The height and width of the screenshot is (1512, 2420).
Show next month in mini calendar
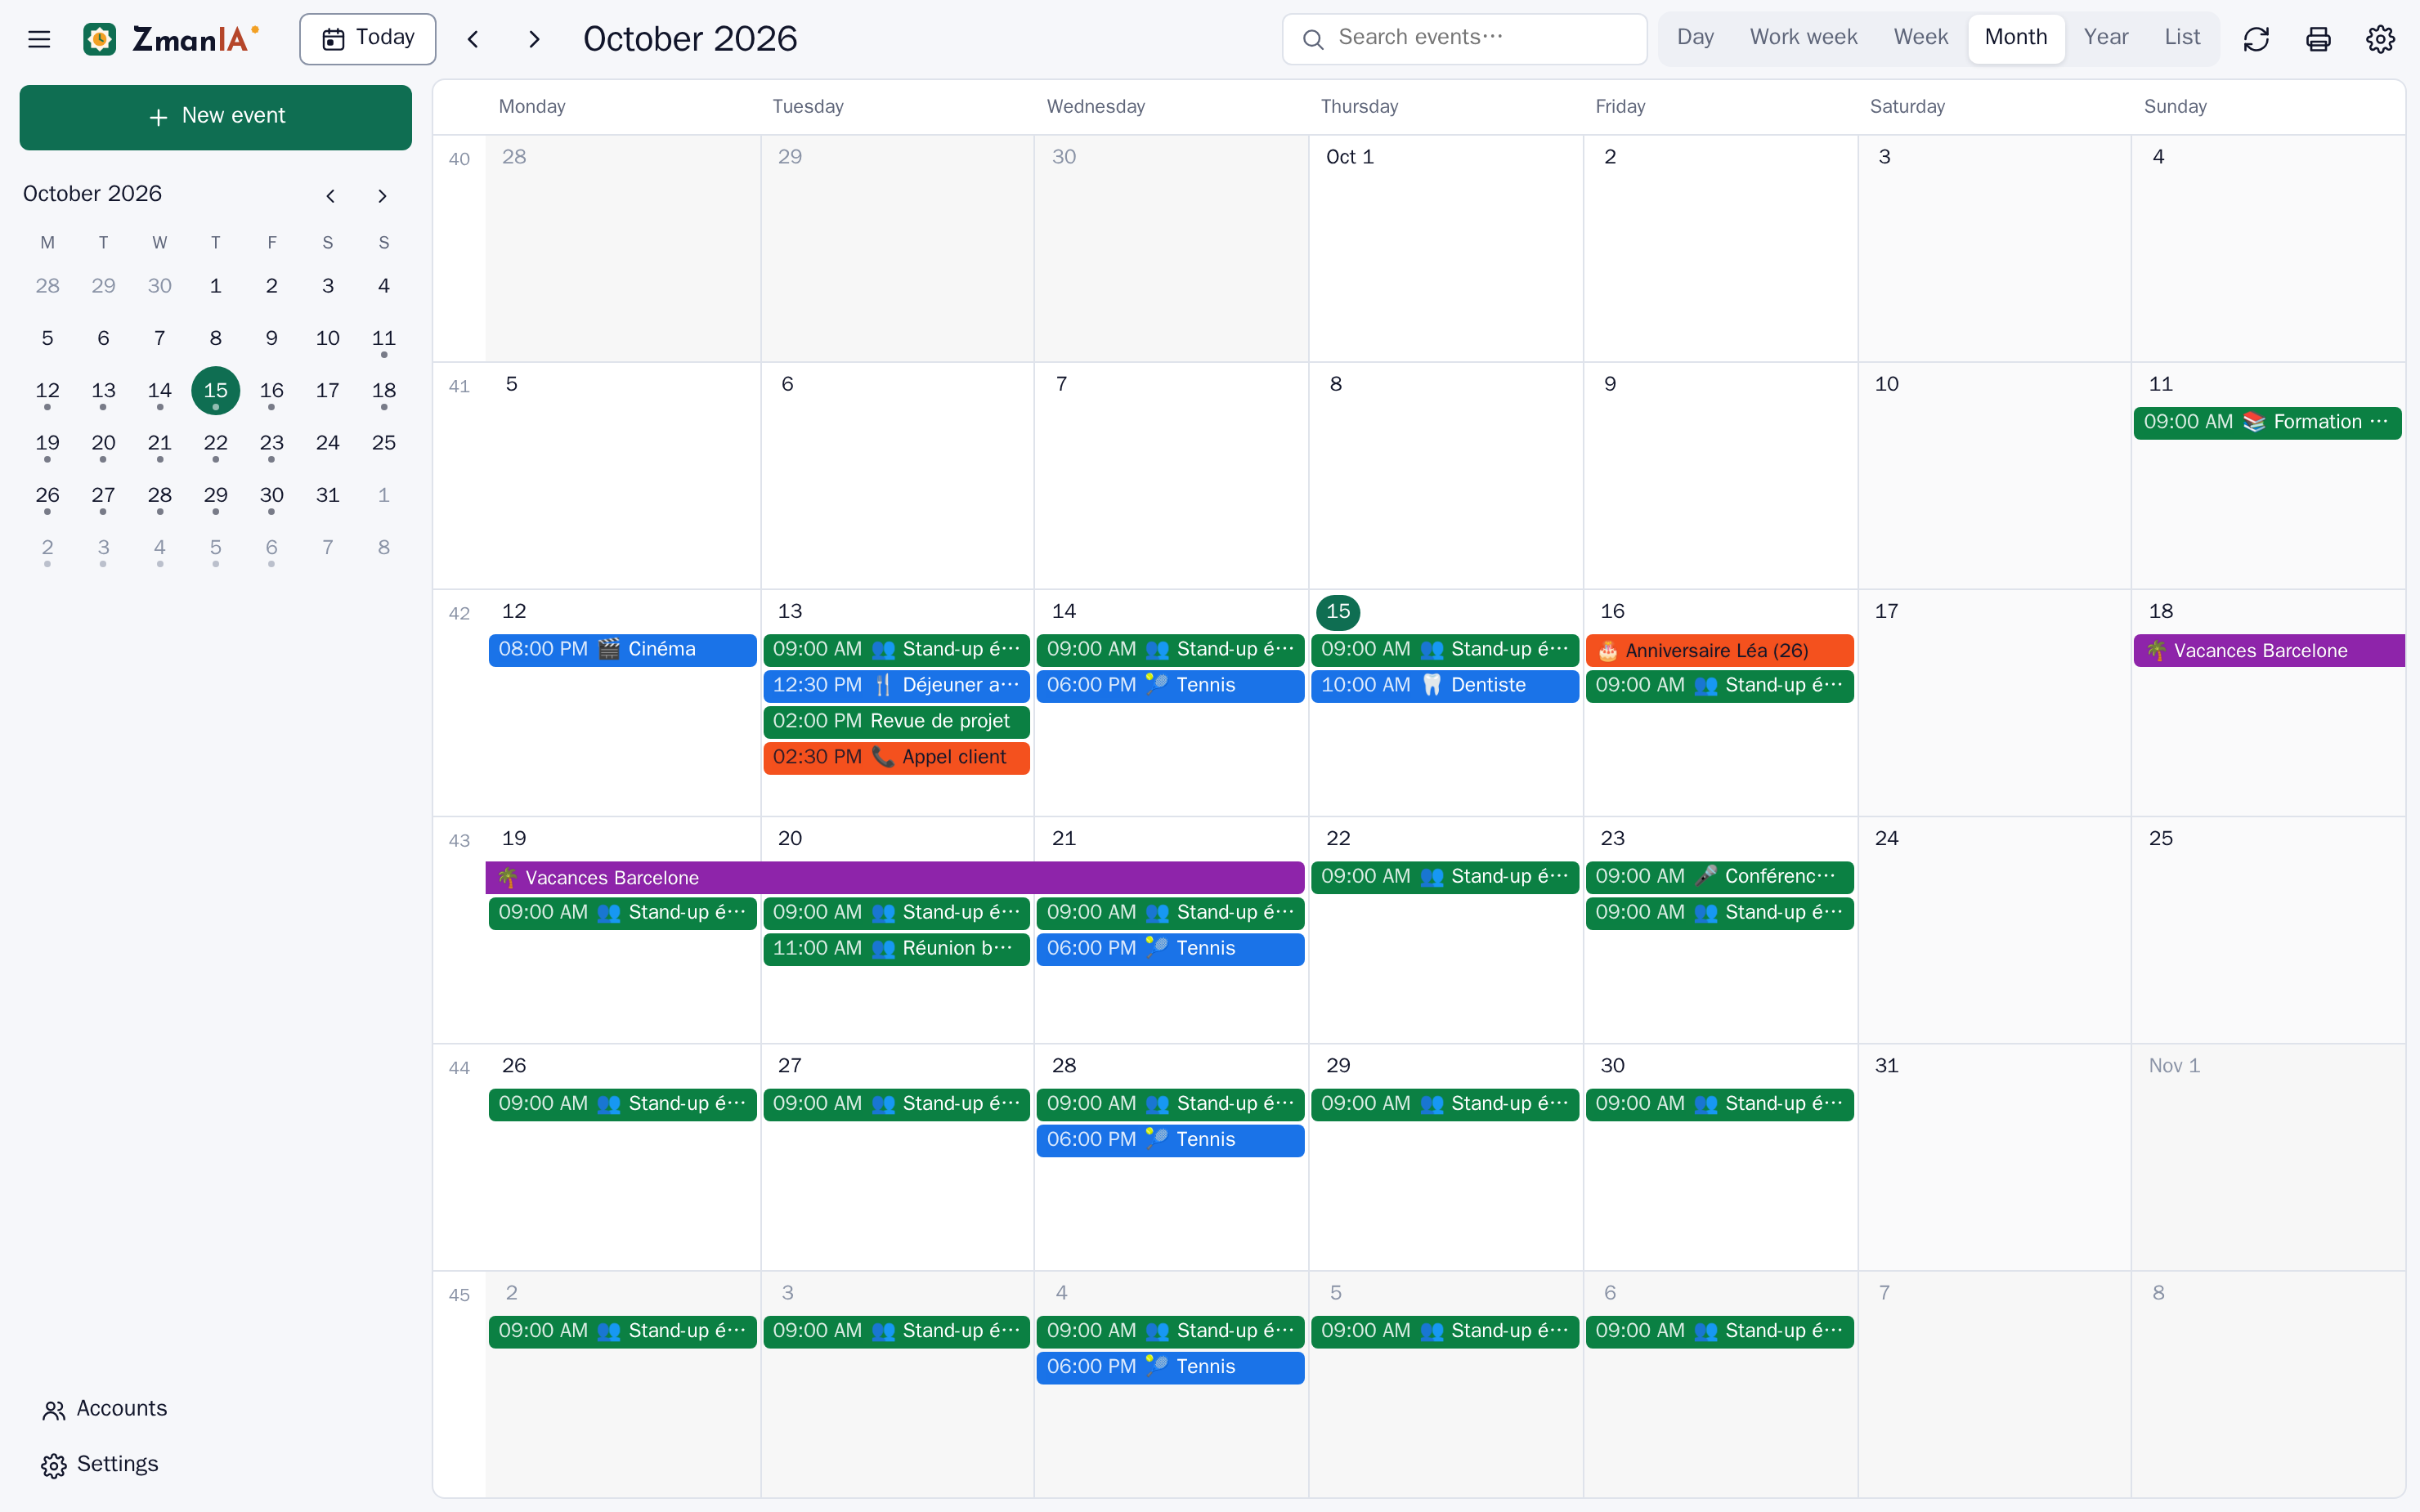pyautogui.click(x=382, y=196)
